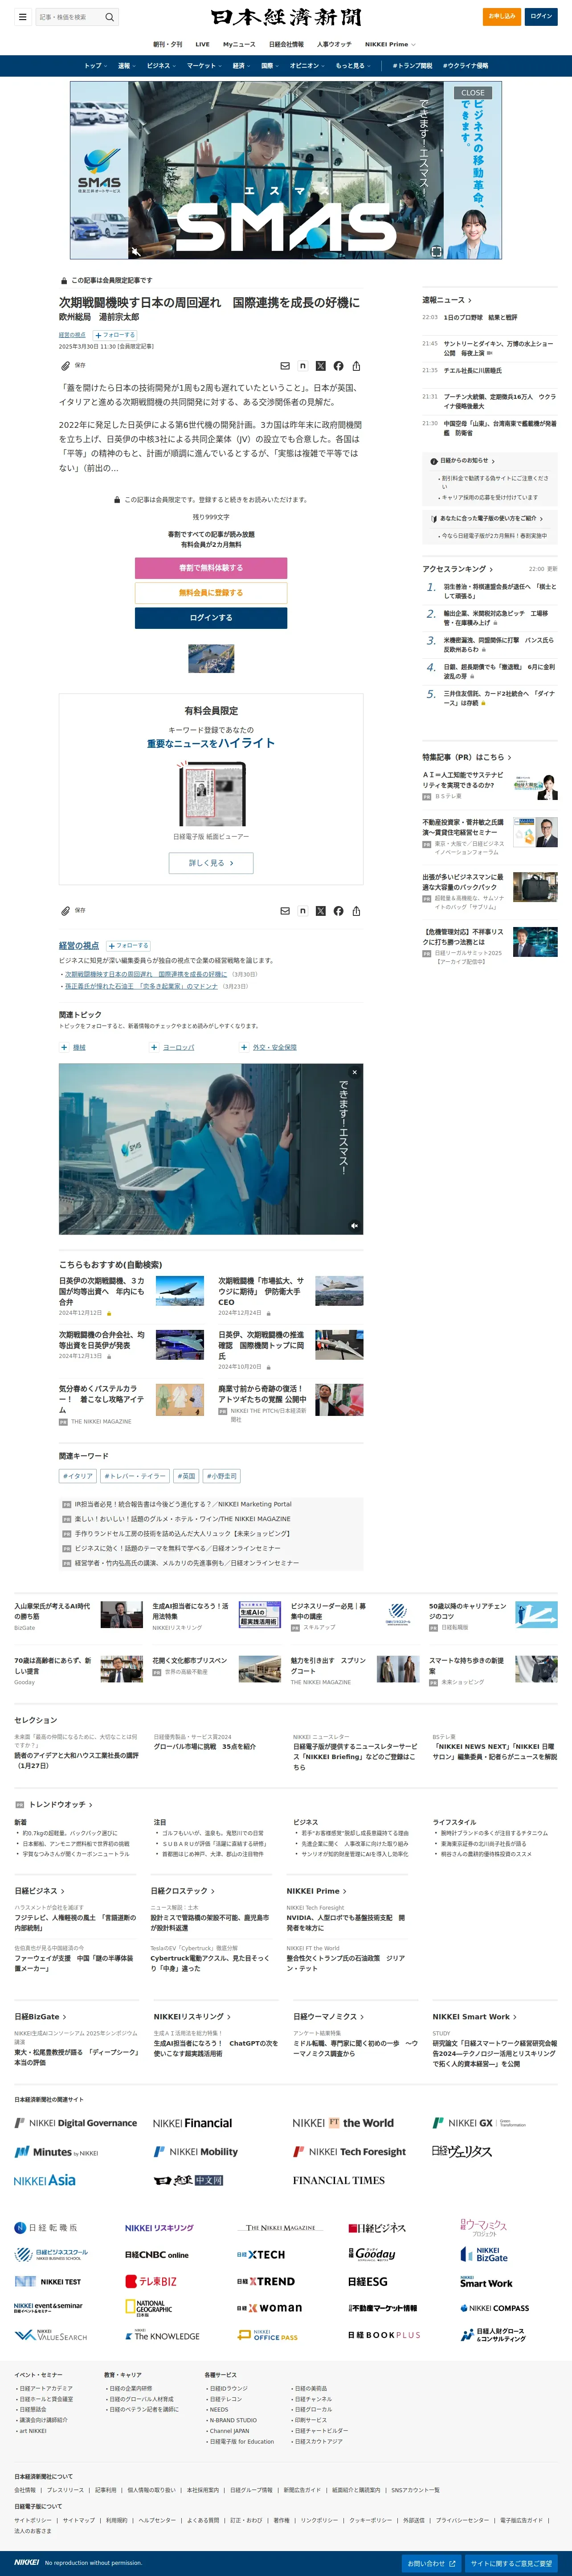572x2576 pixels.
Task: Share to Facebook using top icon
Action: point(338,366)
